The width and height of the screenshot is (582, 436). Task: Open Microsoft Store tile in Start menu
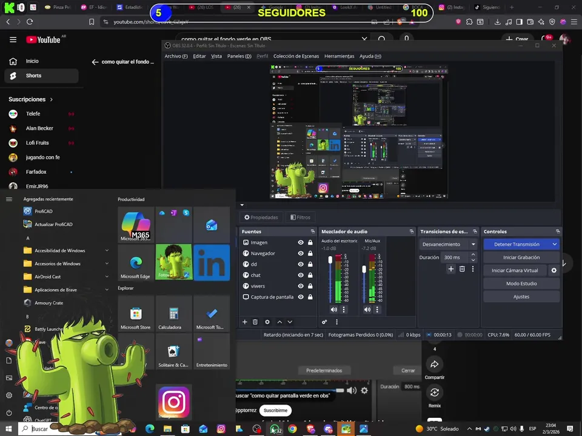(x=136, y=314)
